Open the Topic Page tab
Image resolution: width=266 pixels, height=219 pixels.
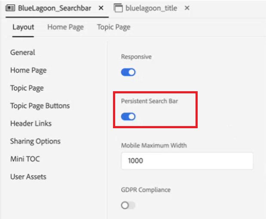pyautogui.click(x=113, y=27)
